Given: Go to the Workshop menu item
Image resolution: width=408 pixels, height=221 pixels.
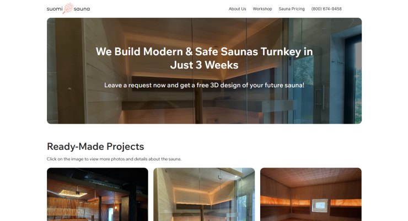Looking at the screenshot, I should click(262, 9).
